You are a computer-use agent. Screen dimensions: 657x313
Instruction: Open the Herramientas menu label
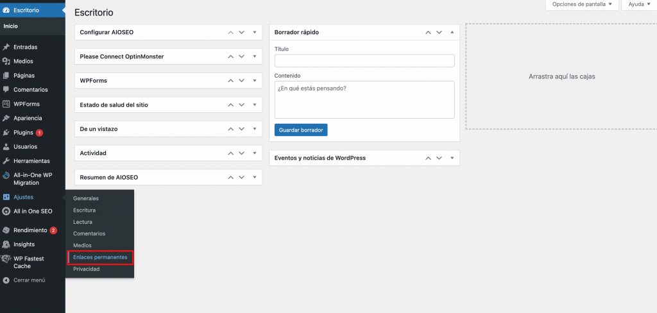point(32,161)
